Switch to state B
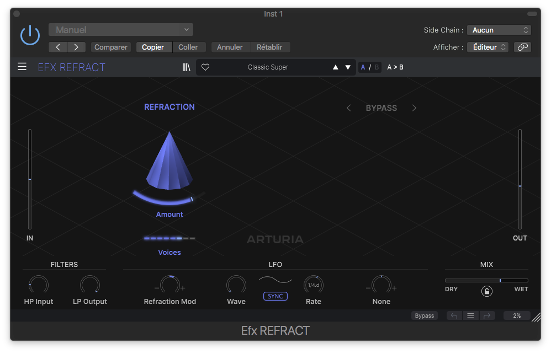This screenshot has width=551, height=353. tap(377, 67)
